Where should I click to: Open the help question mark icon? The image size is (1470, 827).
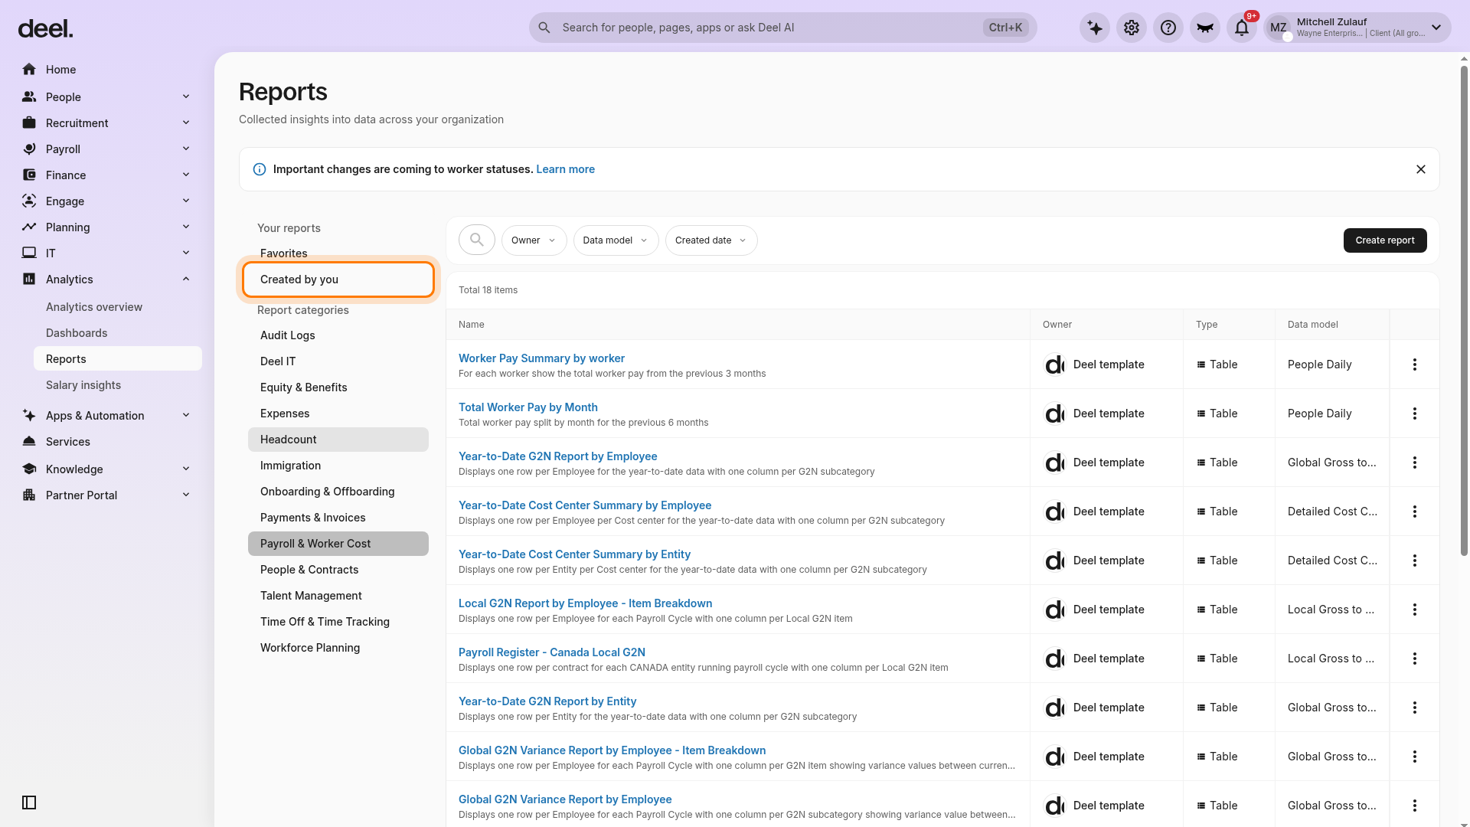[x=1168, y=28]
